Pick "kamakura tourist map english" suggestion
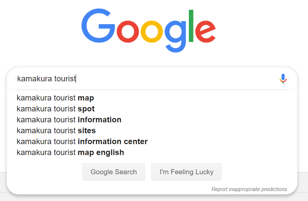Image resolution: width=308 pixels, height=201 pixels. point(70,152)
